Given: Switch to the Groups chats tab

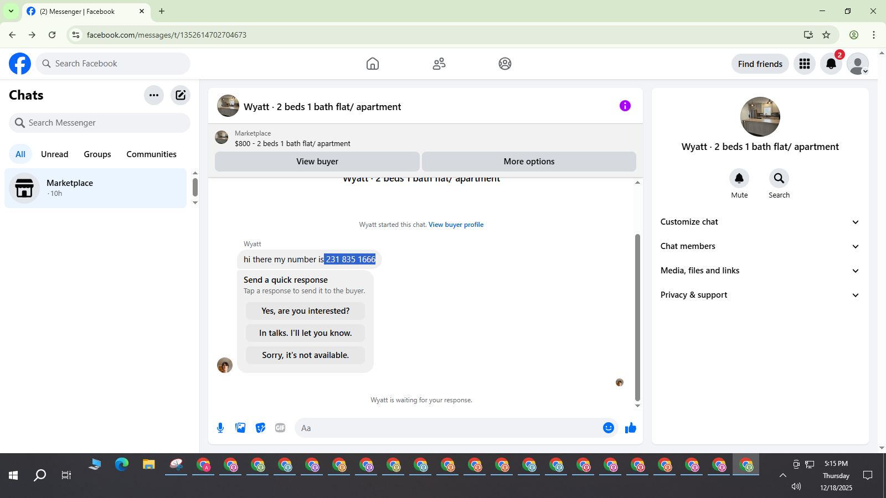Looking at the screenshot, I should pyautogui.click(x=97, y=154).
